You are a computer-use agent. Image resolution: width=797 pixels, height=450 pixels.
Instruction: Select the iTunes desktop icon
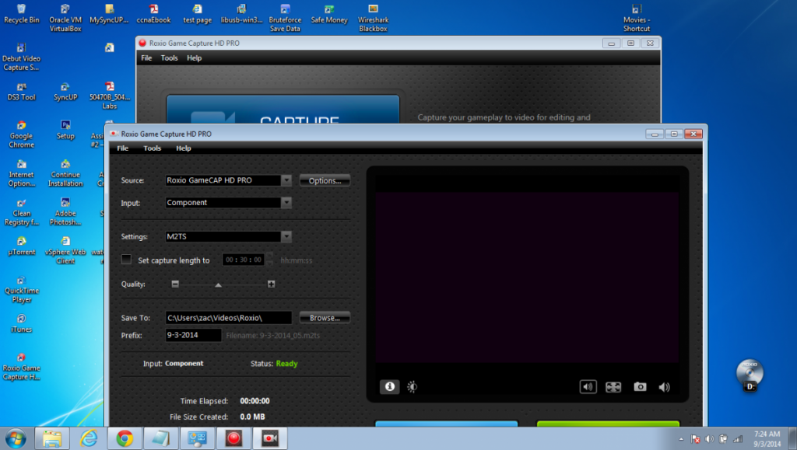[21, 323]
